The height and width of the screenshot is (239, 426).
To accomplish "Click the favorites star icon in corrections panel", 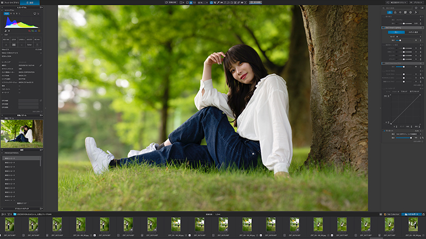I will click(416, 8).
